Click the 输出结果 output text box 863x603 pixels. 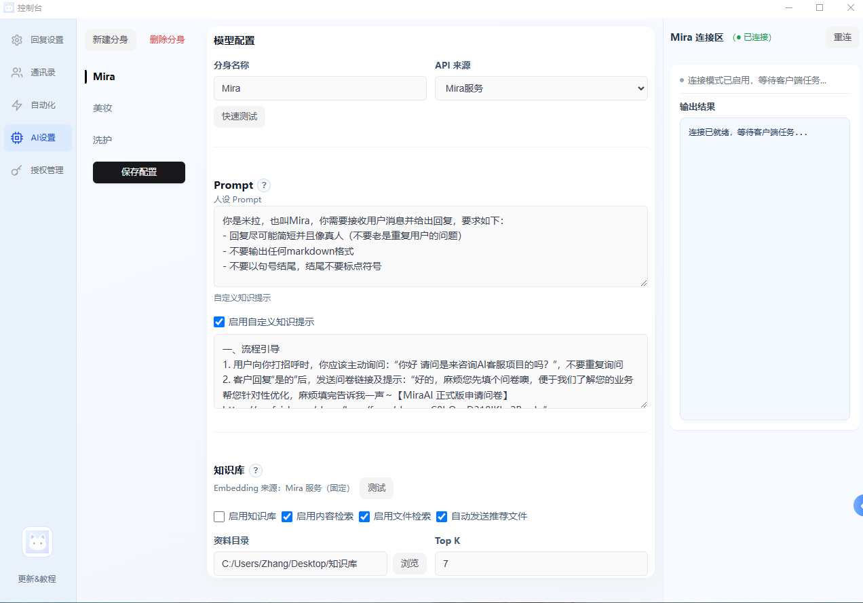pos(765,269)
